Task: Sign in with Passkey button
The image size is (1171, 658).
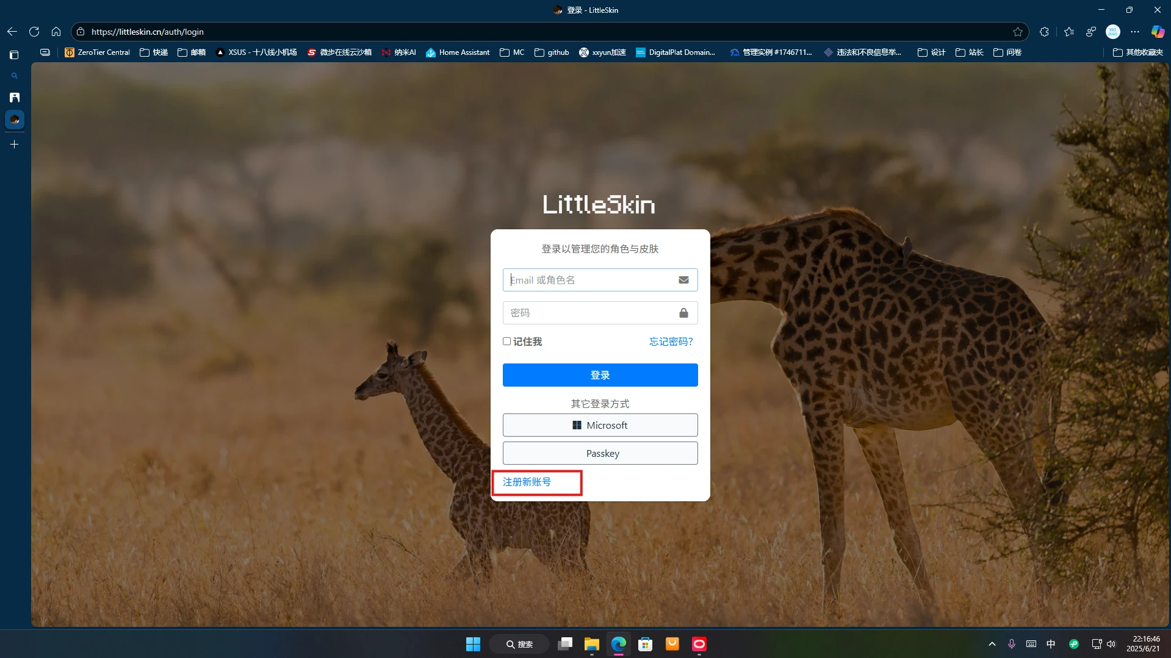Action: 600,453
